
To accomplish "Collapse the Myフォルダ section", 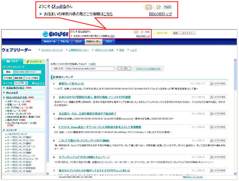I will [x=4, y=93].
